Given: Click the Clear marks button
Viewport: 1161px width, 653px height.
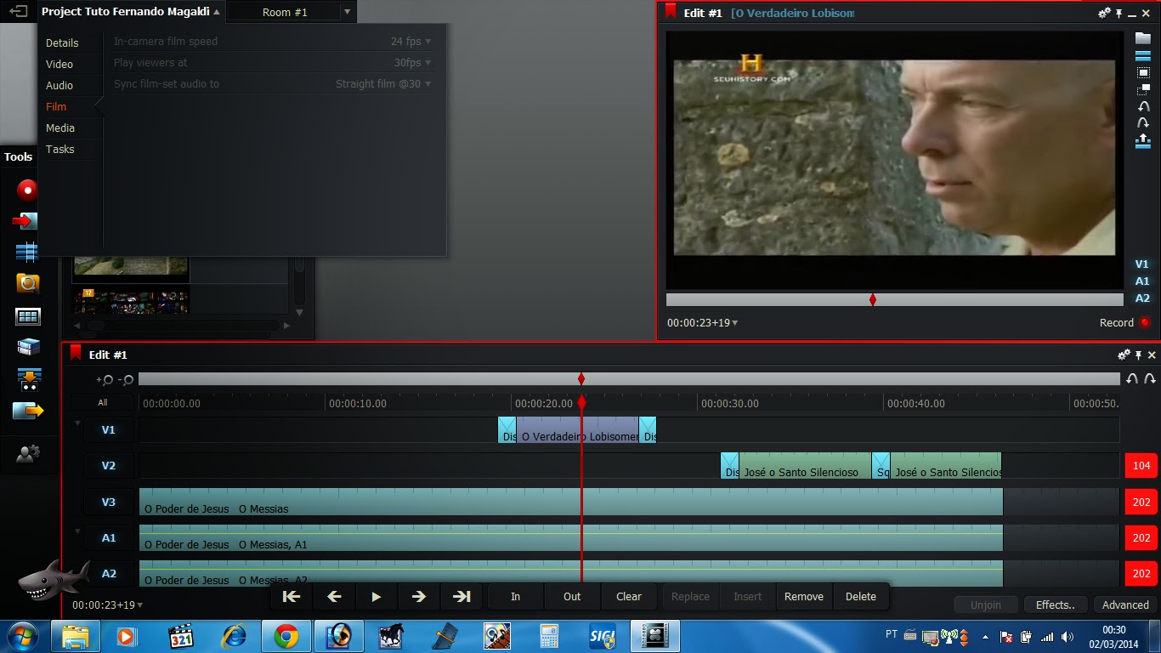Looking at the screenshot, I should (x=629, y=597).
